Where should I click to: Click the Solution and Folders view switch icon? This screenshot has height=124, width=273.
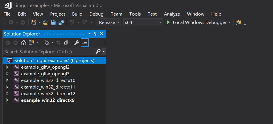point(31,43)
